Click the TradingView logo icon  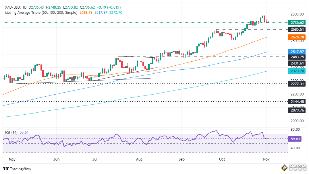point(6,169)
